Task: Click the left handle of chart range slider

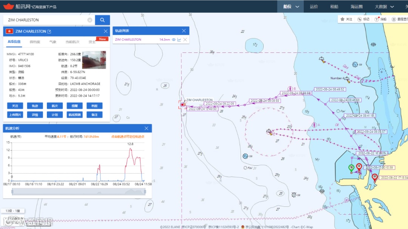Action: pyautogui.click(x=12, y=192)
